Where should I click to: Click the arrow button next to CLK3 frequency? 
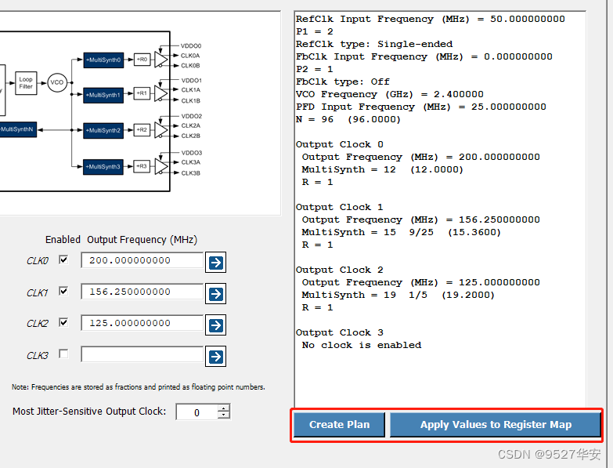216,357
